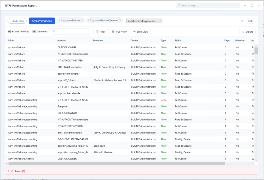Export the permissions report
This screenshot has height=180, width=264.
247,32
